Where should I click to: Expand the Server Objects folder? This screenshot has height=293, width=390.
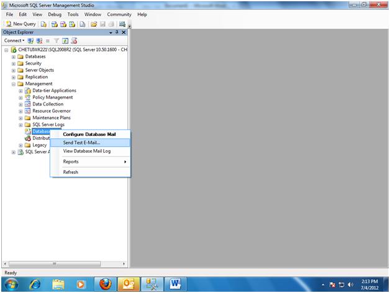(14, 71)
